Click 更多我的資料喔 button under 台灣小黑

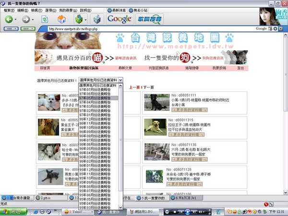(190, 110)
